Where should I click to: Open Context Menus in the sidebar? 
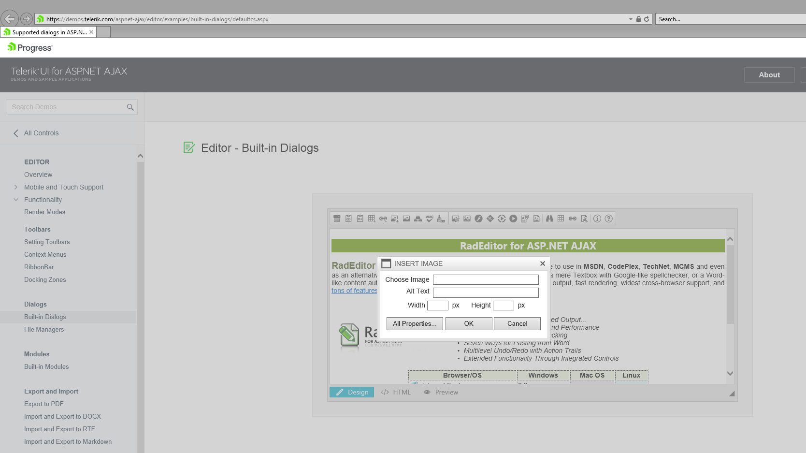pos(45,254)
